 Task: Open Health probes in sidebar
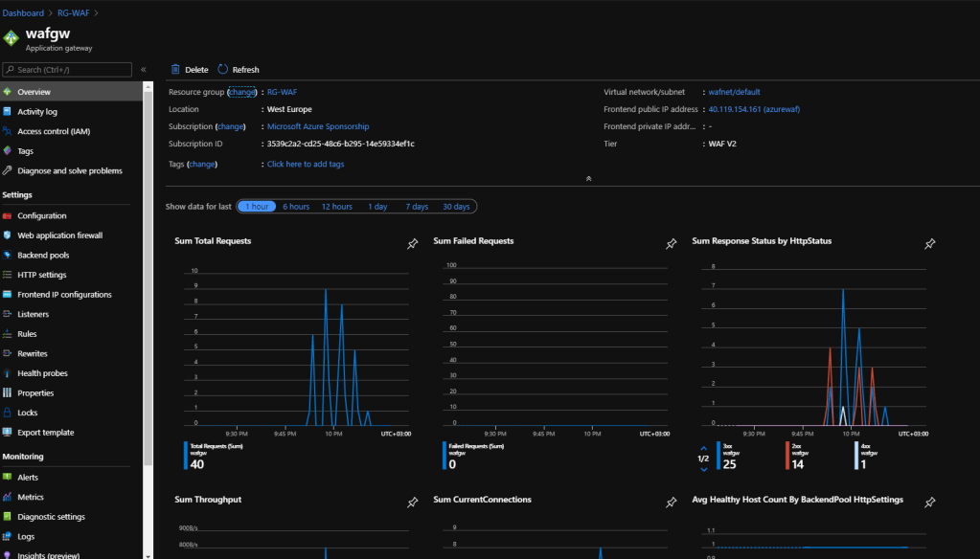click(42, 373)
